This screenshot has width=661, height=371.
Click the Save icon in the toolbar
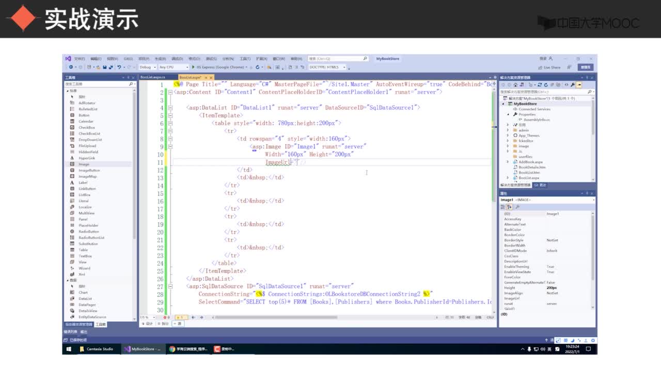104,67
